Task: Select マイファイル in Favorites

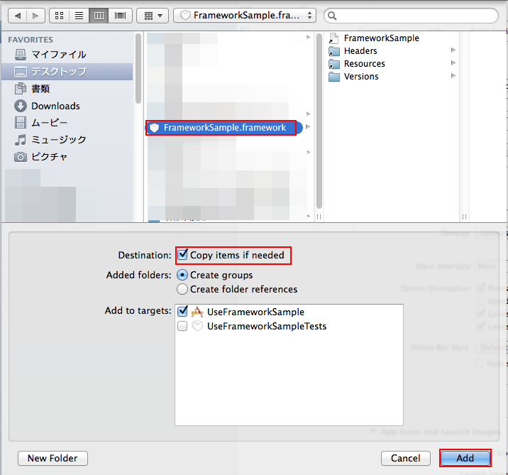Action: click(67, 55)
